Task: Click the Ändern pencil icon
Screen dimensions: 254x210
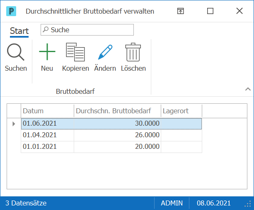Action: 105,52
